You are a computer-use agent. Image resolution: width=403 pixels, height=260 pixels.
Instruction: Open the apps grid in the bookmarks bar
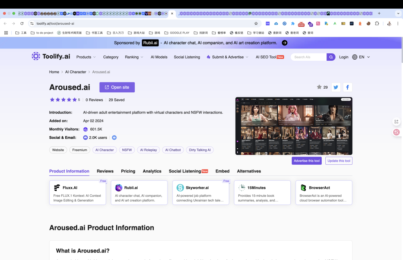pos(6,33)
